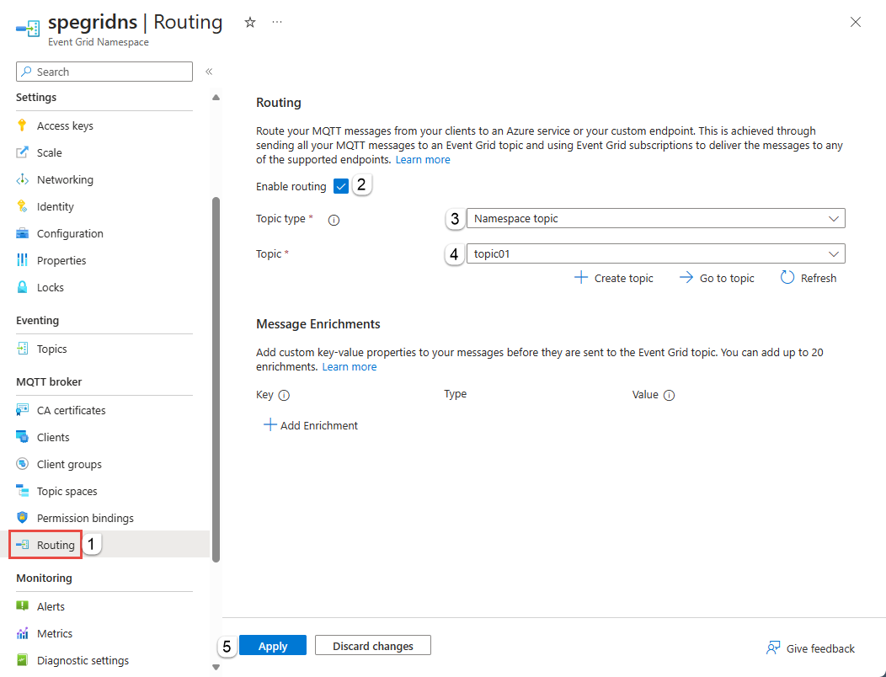Click the Clients icon
The height and width of the screenshot is (677, 886).
pos(22,437)
